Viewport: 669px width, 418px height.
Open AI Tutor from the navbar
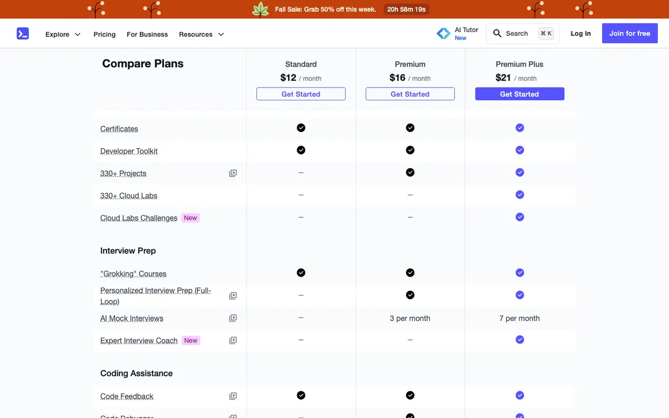458,33
